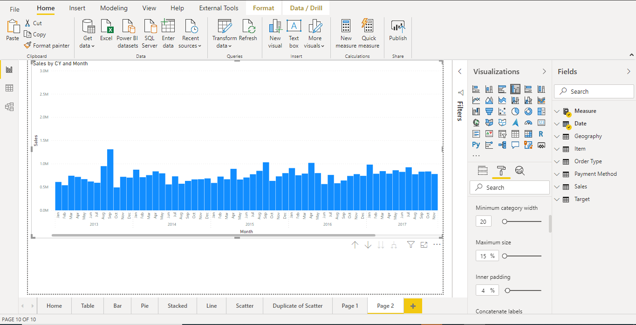Expand the Payment Method table
This screenshot has height=325, width=636.
557,174
